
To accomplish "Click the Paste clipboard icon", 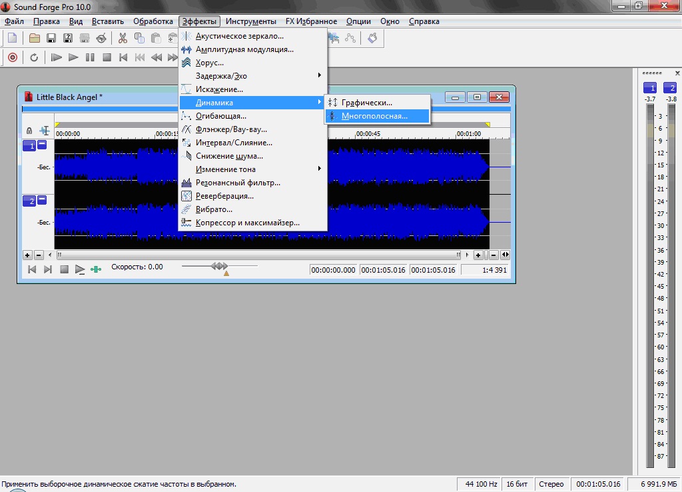I will pos(156,38).
